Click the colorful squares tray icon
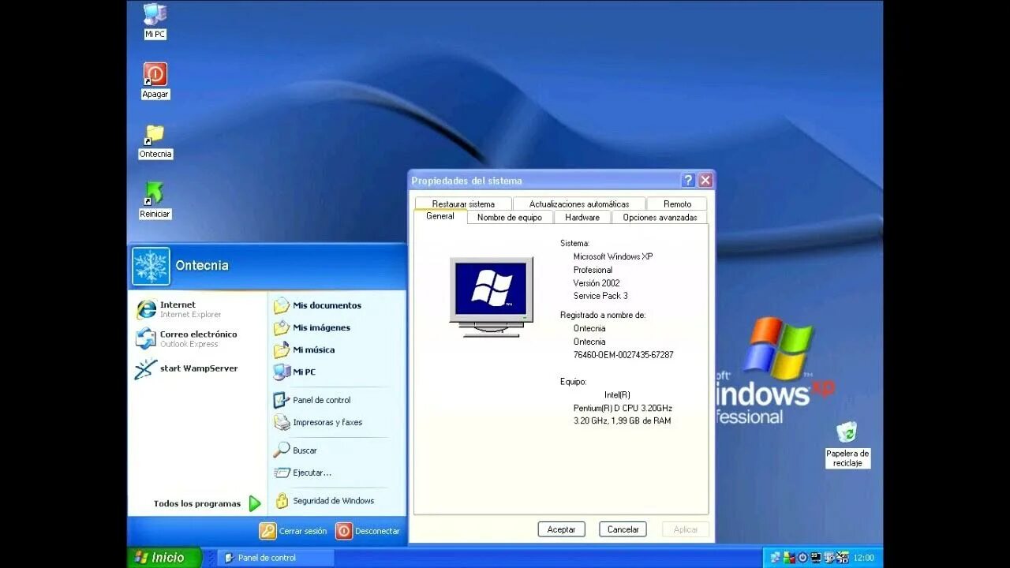Screen dimensions: 1010x568 point(789,557)
